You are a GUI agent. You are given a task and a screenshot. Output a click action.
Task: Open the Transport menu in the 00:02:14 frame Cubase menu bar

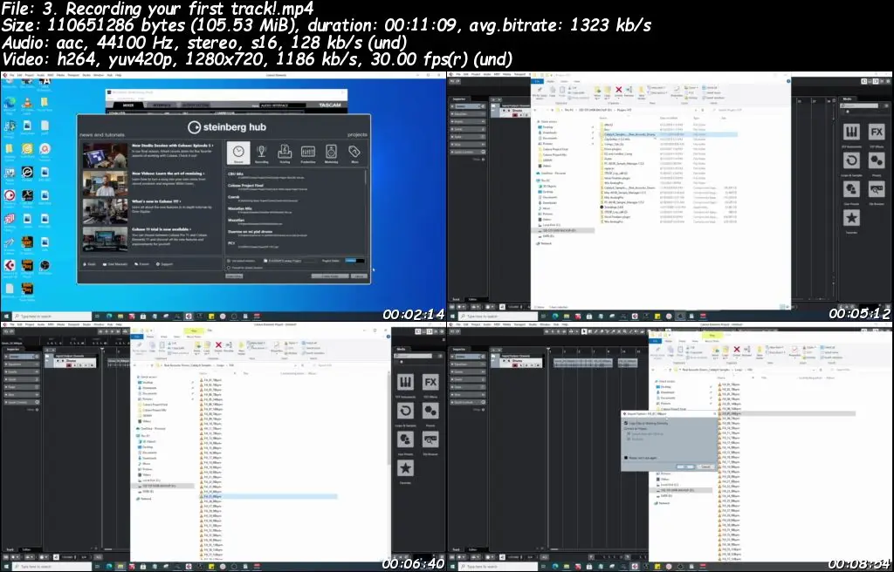73,75
